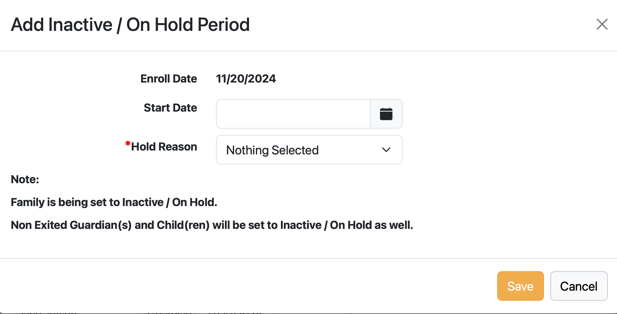
Task: Select the 11/20/2024 enroll date value
Action: click(x=246, y=79)
